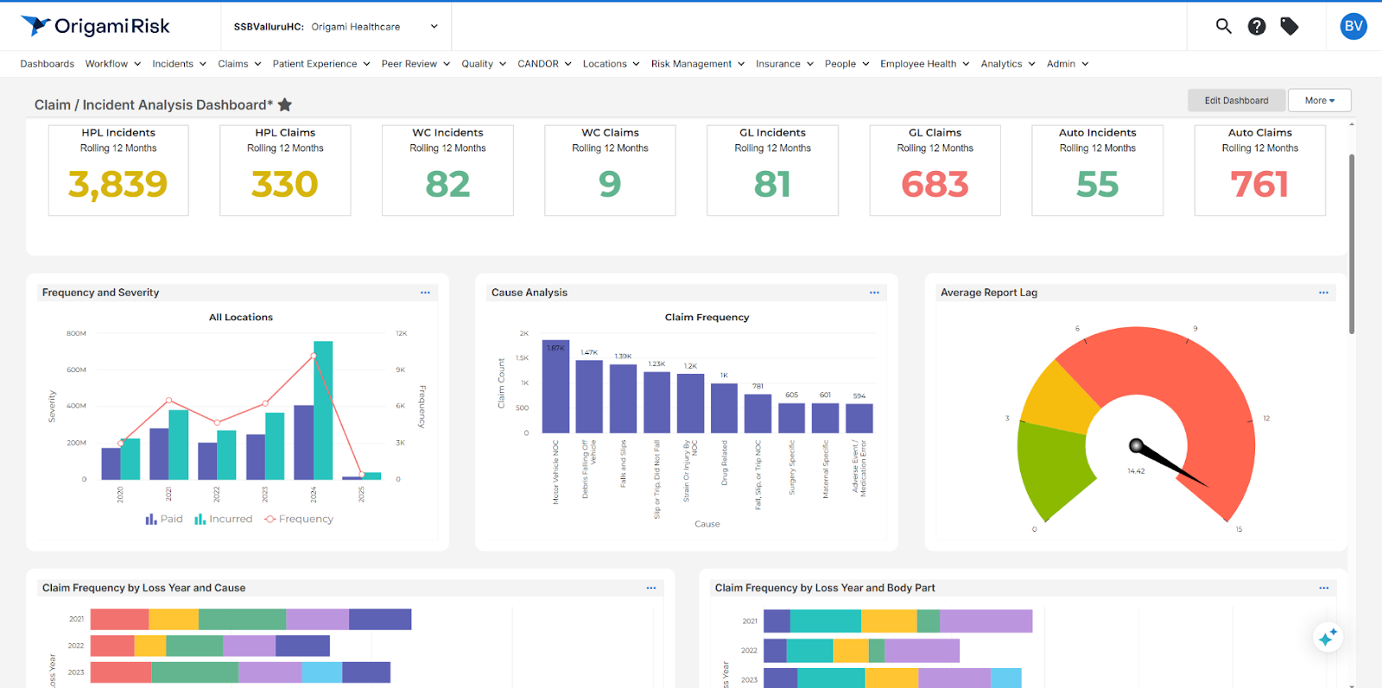This screenshot has width=1382, height=688.
Task: Expand the Workflow menu
Action: point(113,64)
